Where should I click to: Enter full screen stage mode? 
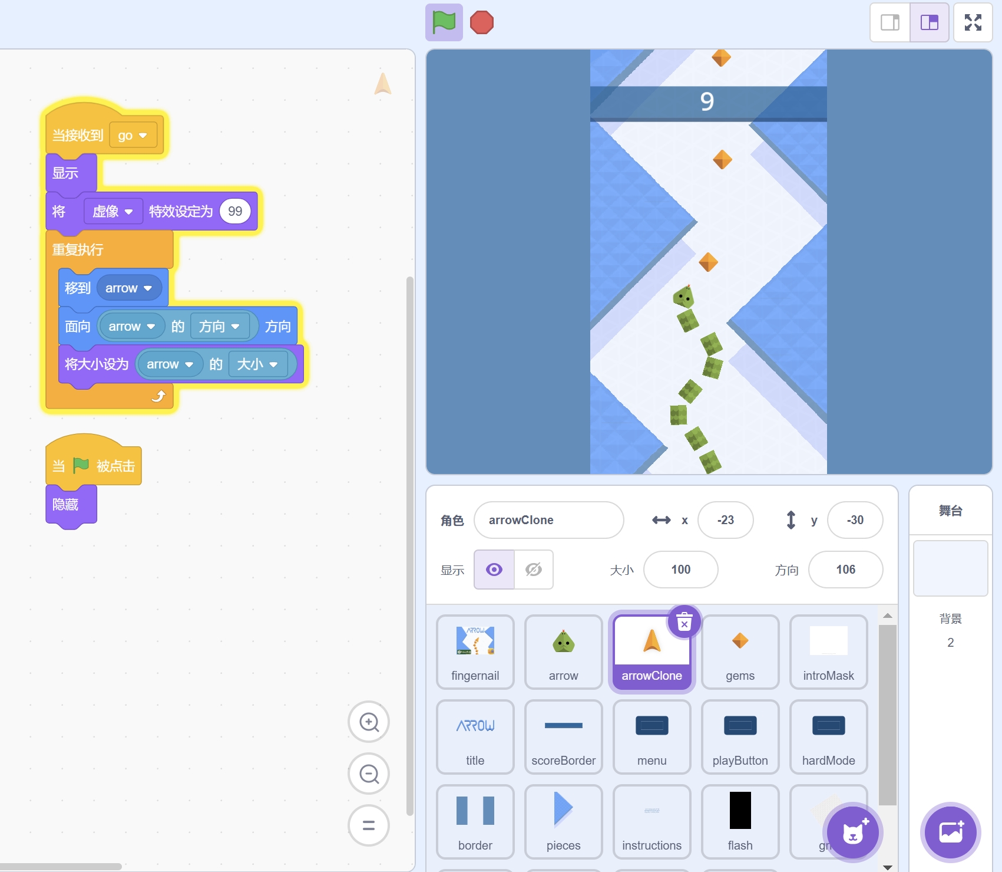pyautogui.click(x=973, y=22)
